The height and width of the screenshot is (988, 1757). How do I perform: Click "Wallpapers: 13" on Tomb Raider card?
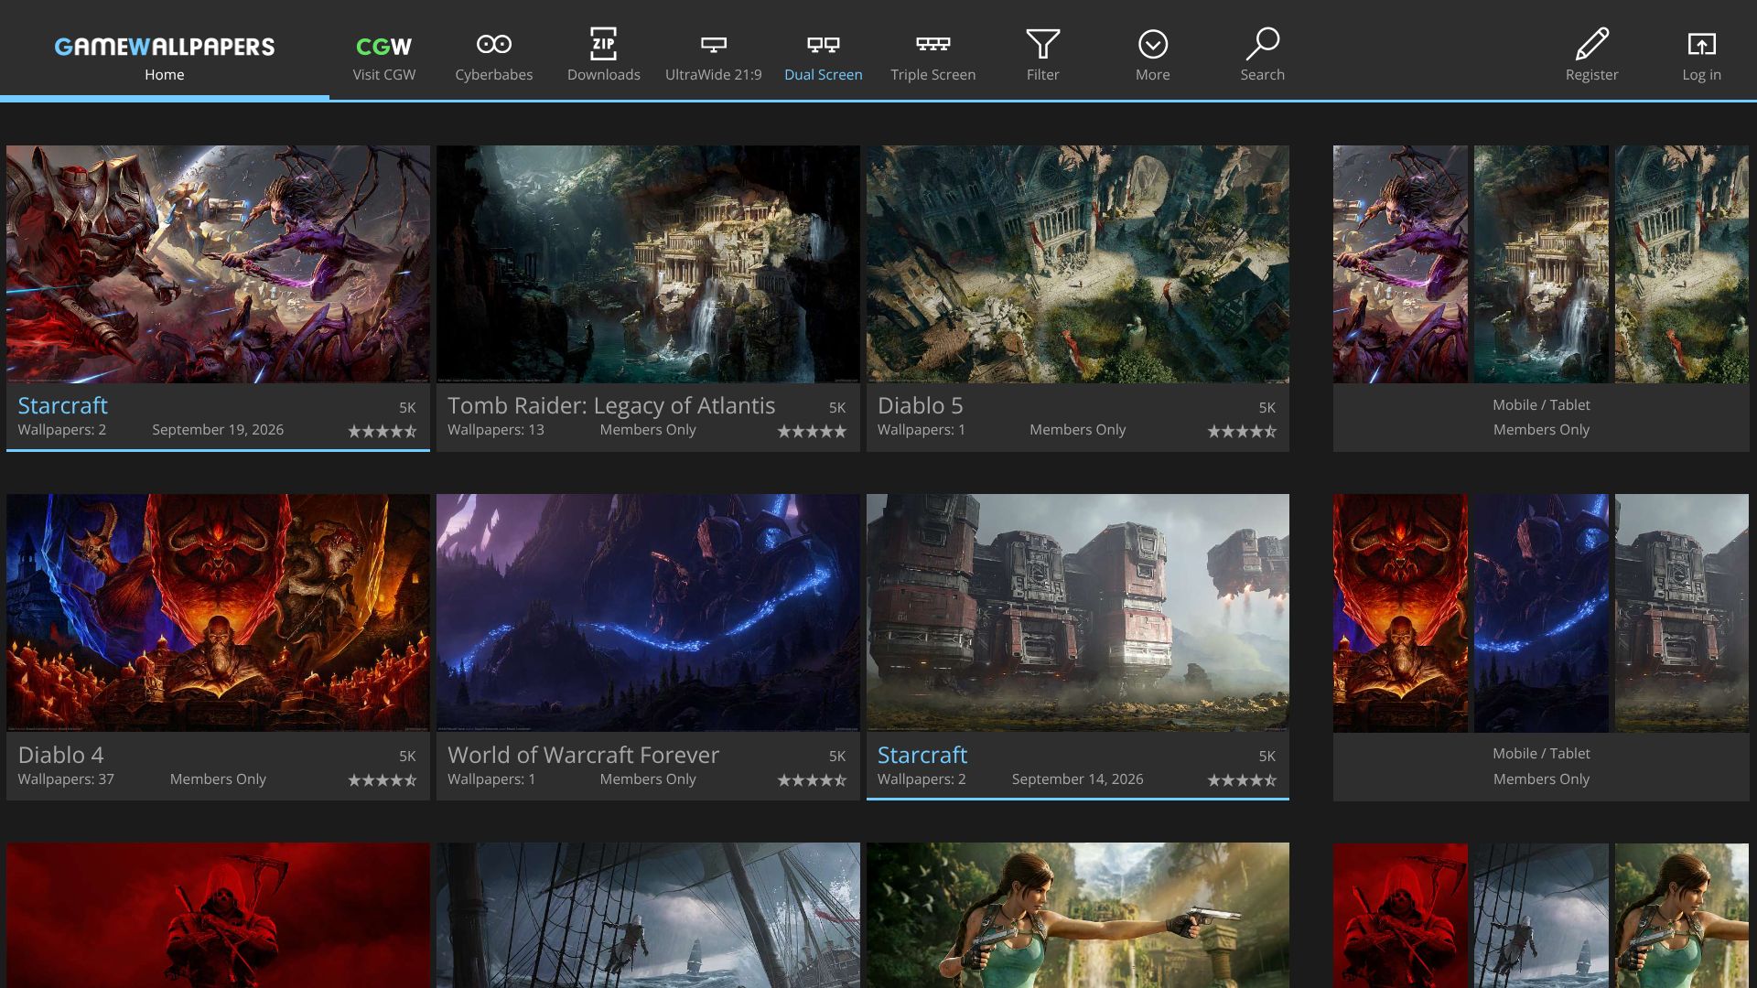coord(496,430)
